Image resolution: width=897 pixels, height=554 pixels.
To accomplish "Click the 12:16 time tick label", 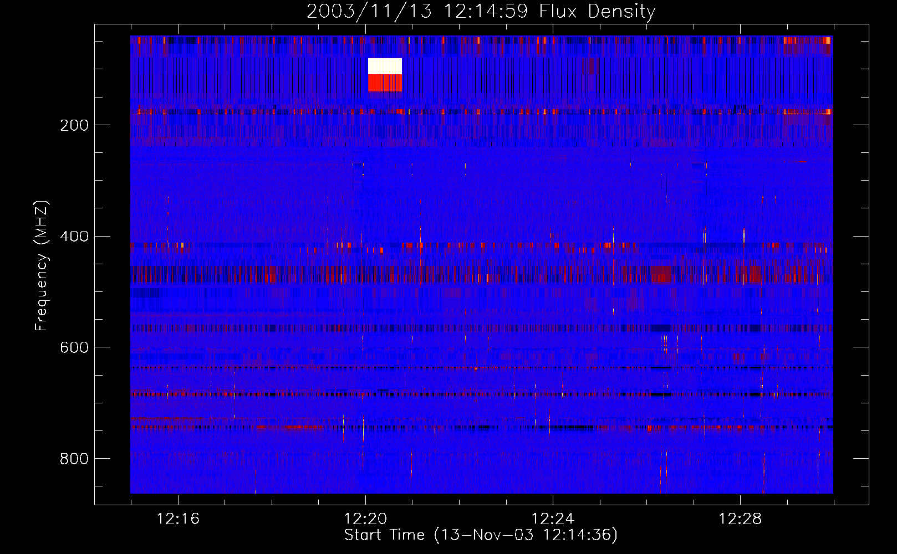I will pyautogui.click(x=178, y=519).
